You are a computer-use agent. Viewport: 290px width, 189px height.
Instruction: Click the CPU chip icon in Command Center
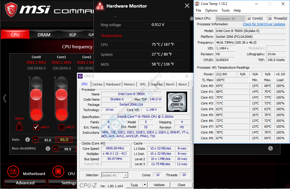coord(58,172)
